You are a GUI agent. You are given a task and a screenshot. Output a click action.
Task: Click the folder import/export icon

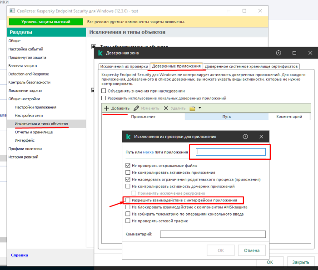[192, 108]
